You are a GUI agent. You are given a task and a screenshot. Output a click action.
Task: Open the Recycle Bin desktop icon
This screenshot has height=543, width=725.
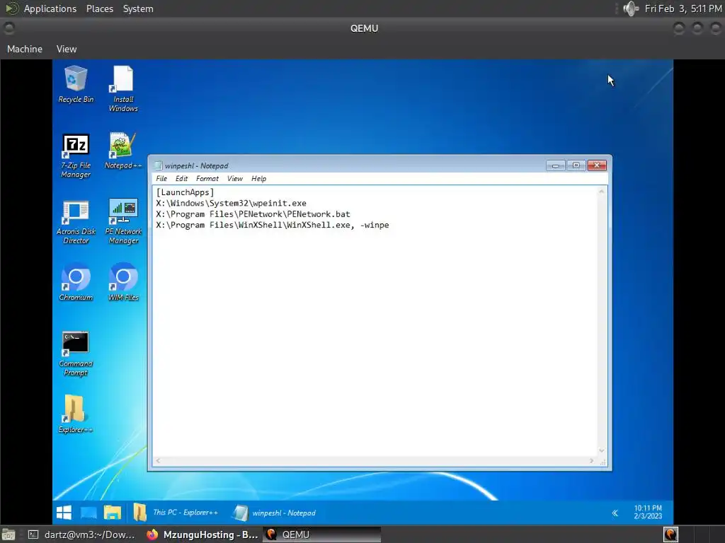[x=76, y=84]
